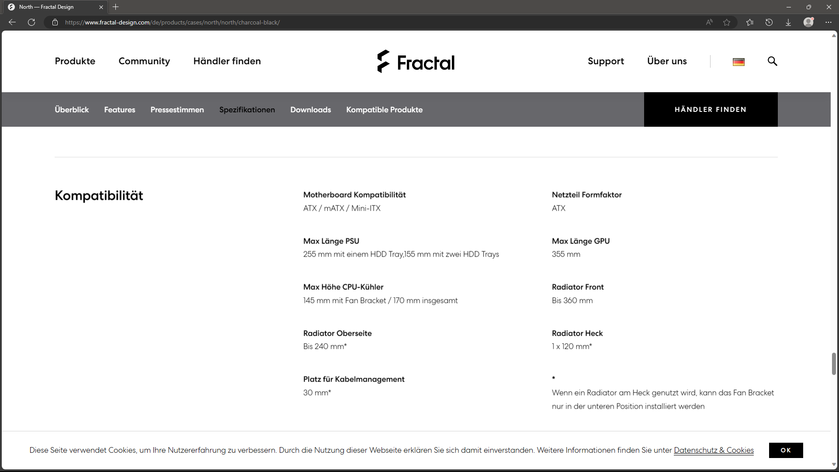
Task: Open browser downloads icon
Action: (x=788, y=22)
